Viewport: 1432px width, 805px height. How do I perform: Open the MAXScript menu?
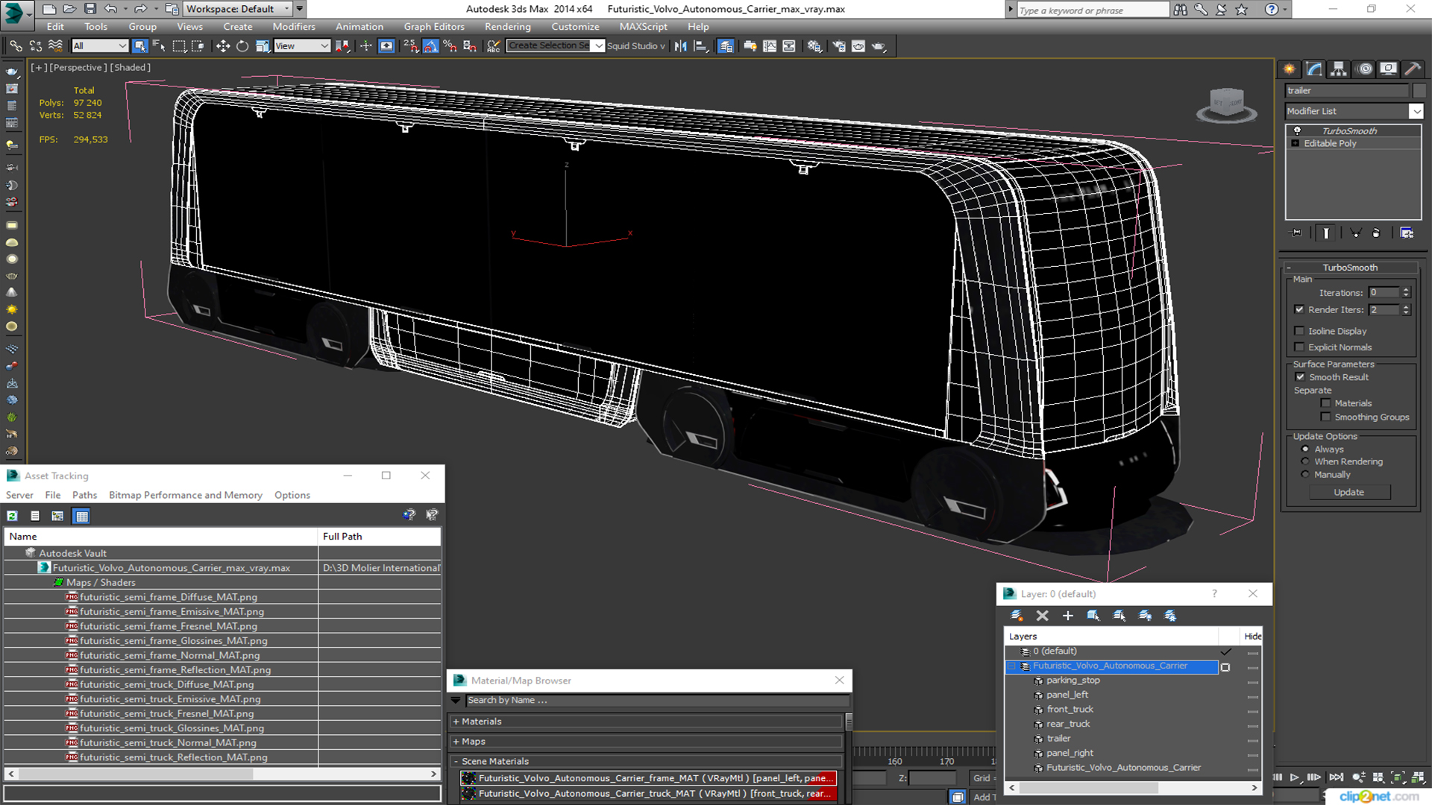(643, 26)
